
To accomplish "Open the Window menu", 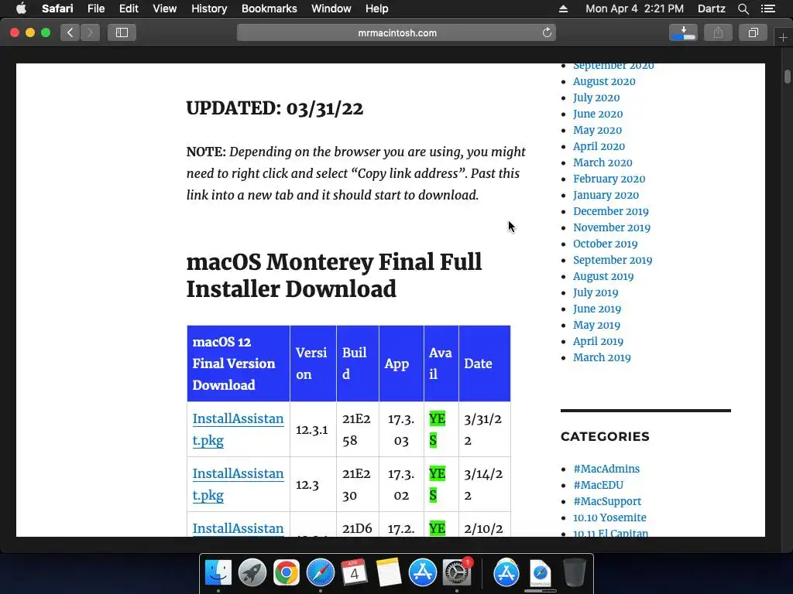I will click(x=331, y=9).
